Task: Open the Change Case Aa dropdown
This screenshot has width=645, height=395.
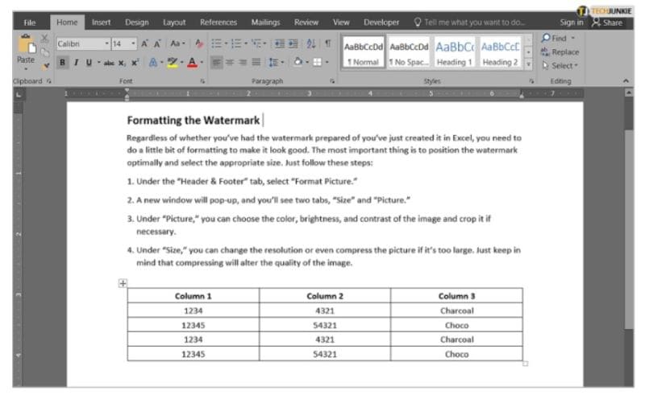Action: 177,43
